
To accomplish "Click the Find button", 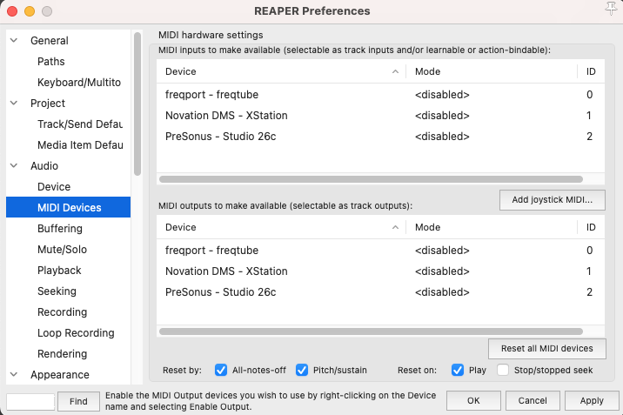I will tap(78, 401).
